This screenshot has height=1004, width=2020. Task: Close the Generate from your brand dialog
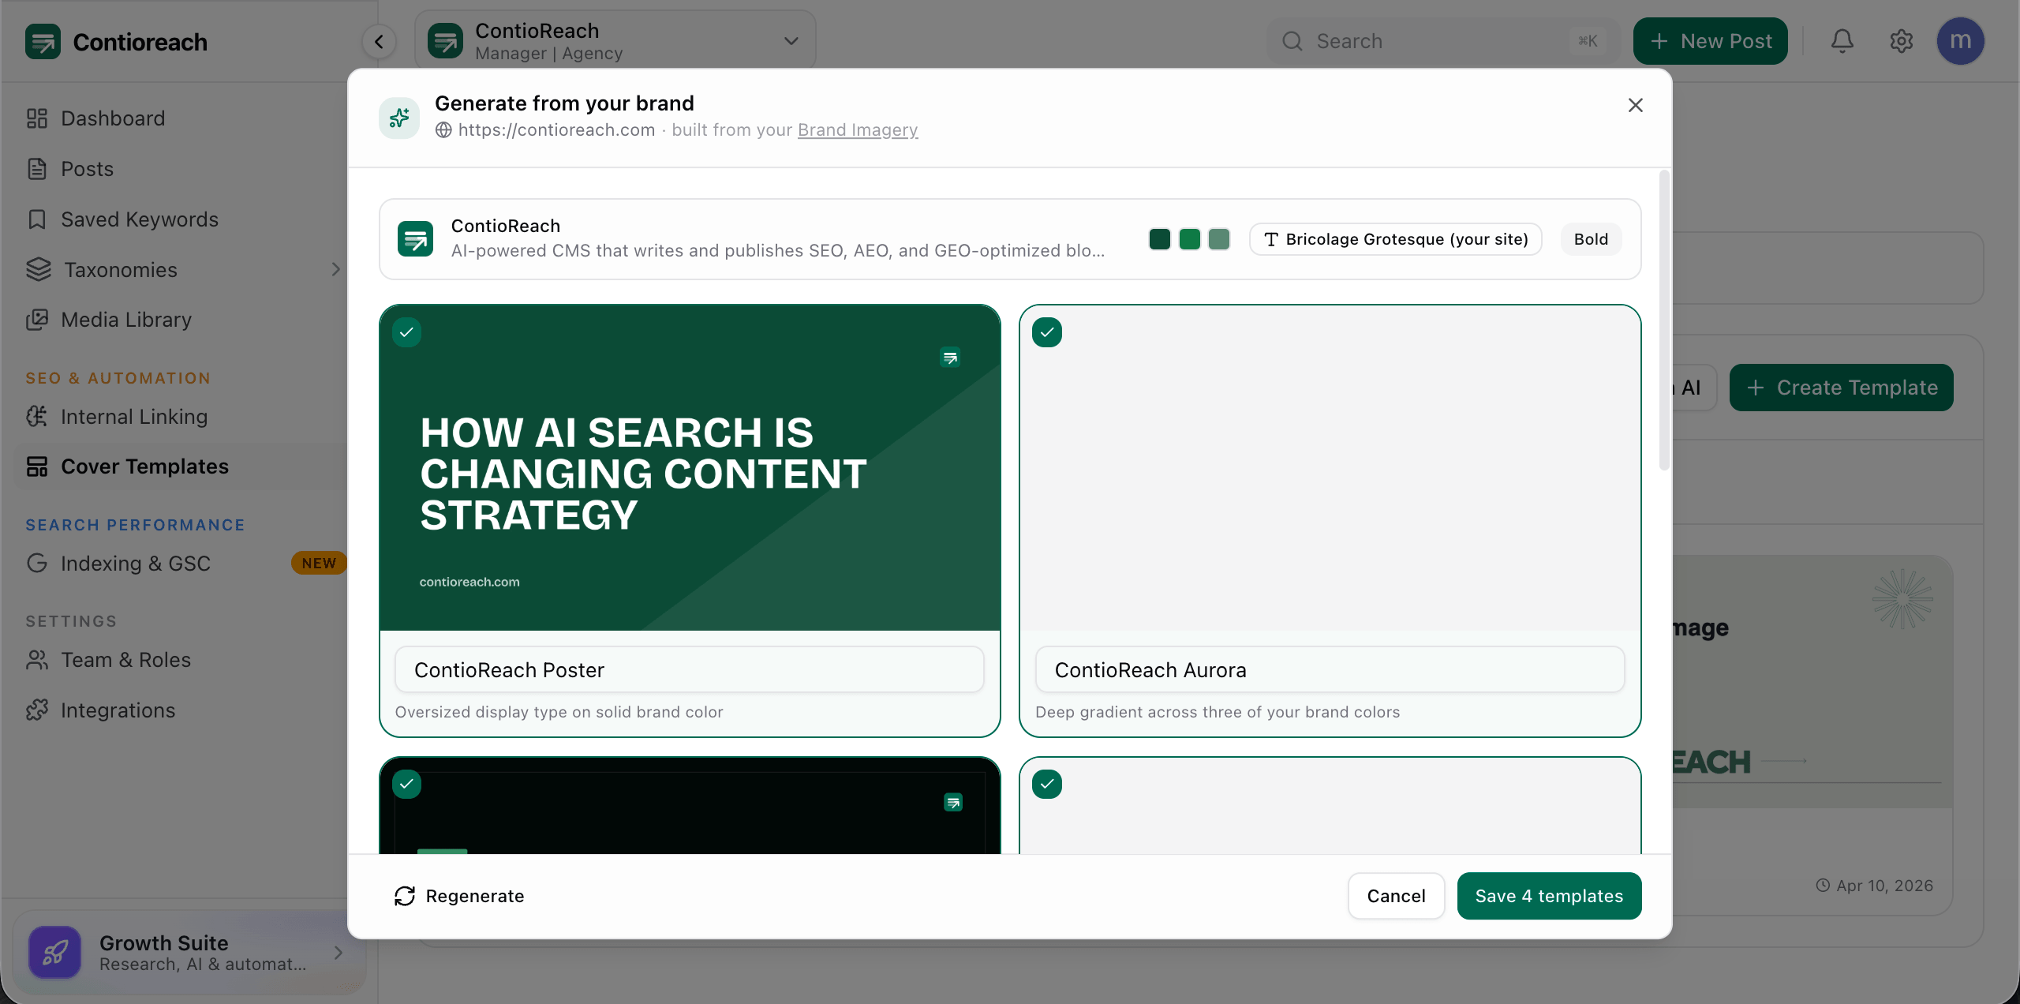click(x=1636, y=105)
